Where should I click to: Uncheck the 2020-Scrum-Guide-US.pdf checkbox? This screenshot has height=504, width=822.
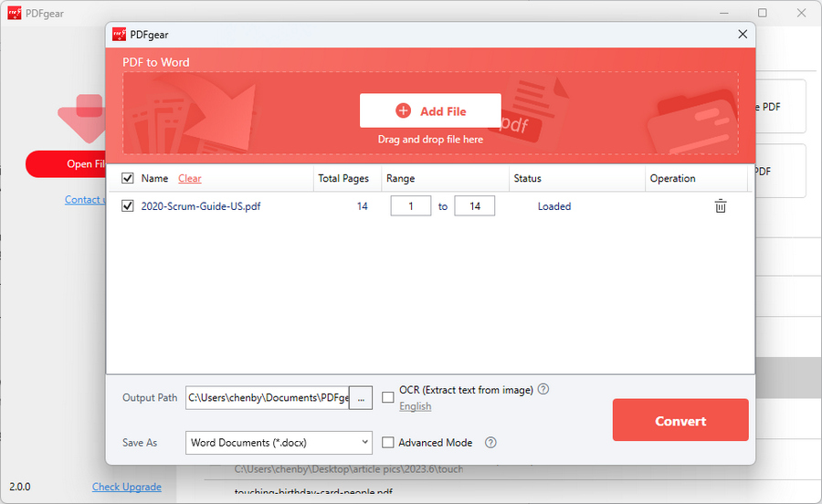127,206
